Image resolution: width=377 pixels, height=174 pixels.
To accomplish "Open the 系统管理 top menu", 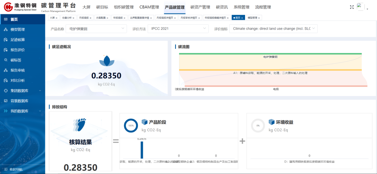I will (242, 7).
